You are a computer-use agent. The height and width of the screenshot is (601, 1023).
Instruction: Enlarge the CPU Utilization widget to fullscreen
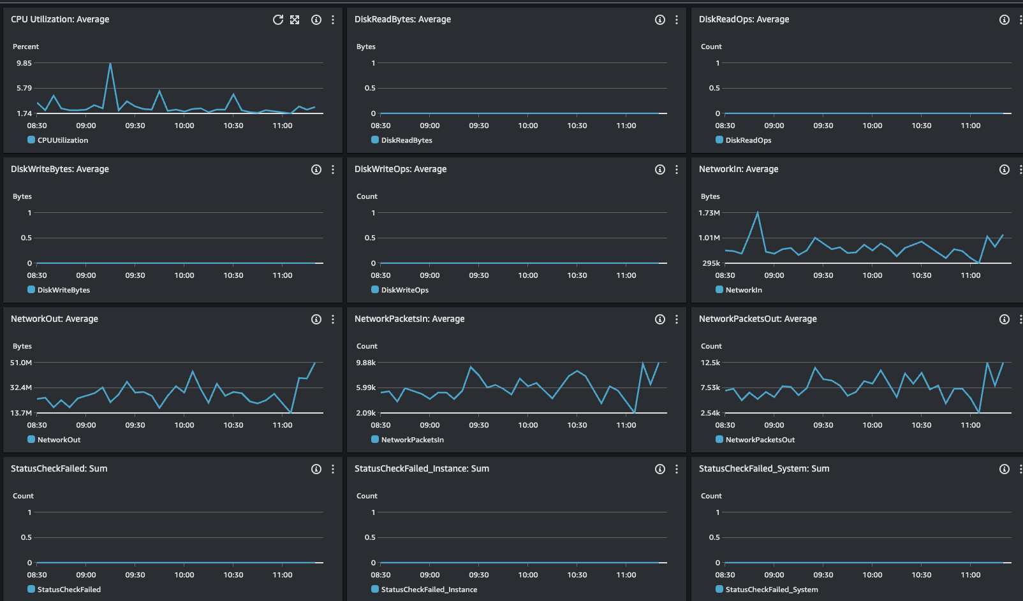[295, 20]
